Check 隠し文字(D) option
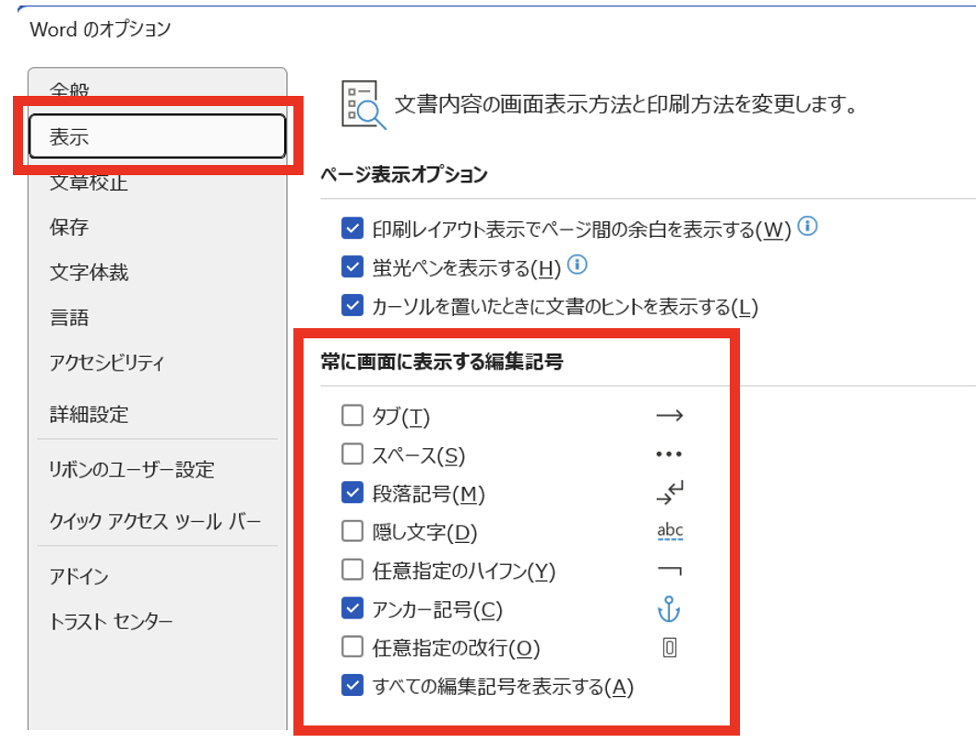The width and height of the screenshot is (978, 743). pos(352,532)
